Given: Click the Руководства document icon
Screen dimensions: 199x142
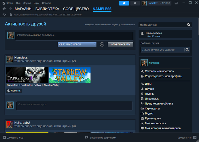Looking at the screenshot, I should click(x=142, y=118).
